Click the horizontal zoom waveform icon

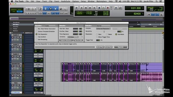(x=29, y=9)
